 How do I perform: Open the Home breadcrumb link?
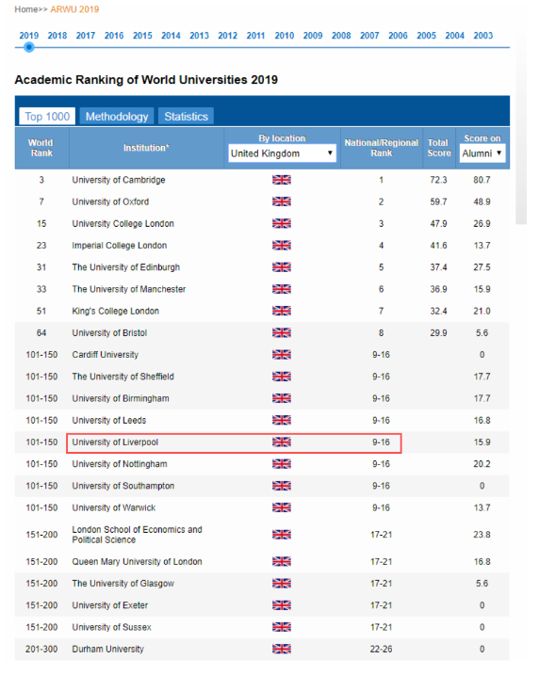(x=25, y=9)
